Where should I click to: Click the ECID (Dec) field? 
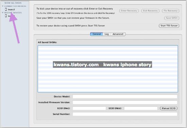pyautogui.click(x=89, y=108)
